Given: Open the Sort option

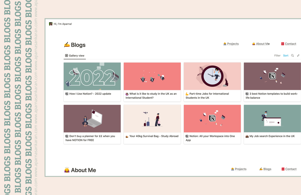Looking at the screenshot, I should (x=286, y=55).
